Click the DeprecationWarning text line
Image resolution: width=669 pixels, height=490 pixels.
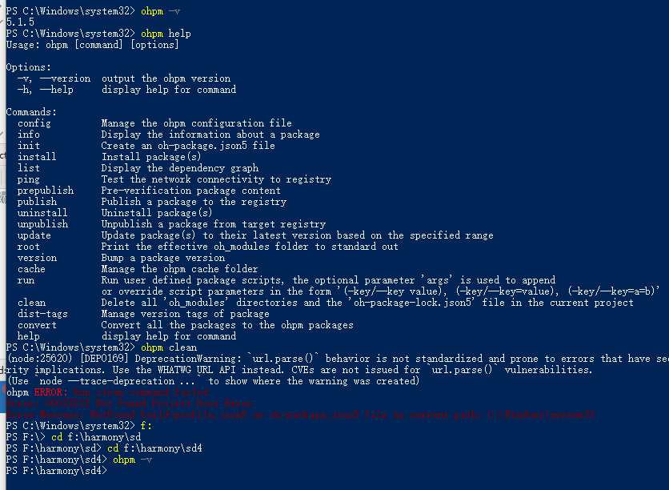(337, 359)
